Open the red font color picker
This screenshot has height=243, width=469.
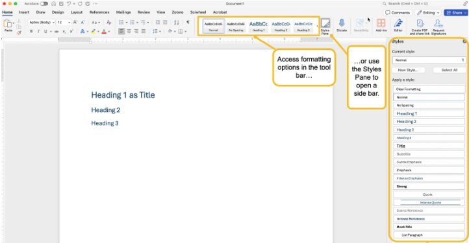104,31
